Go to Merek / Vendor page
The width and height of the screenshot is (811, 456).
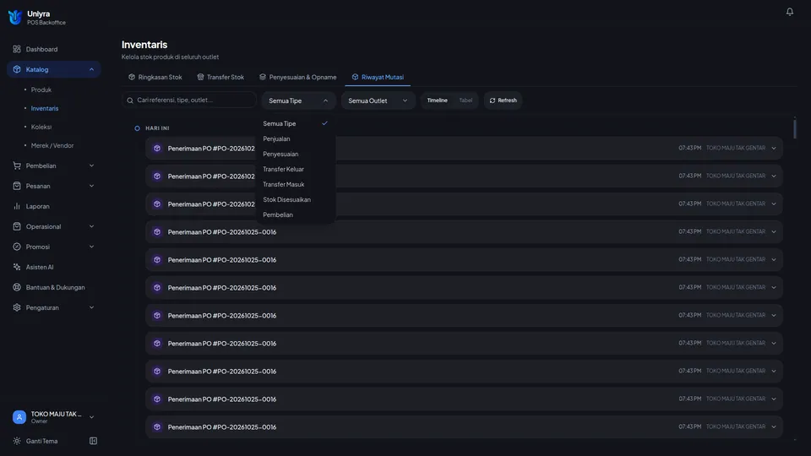[x=52, y=145]
